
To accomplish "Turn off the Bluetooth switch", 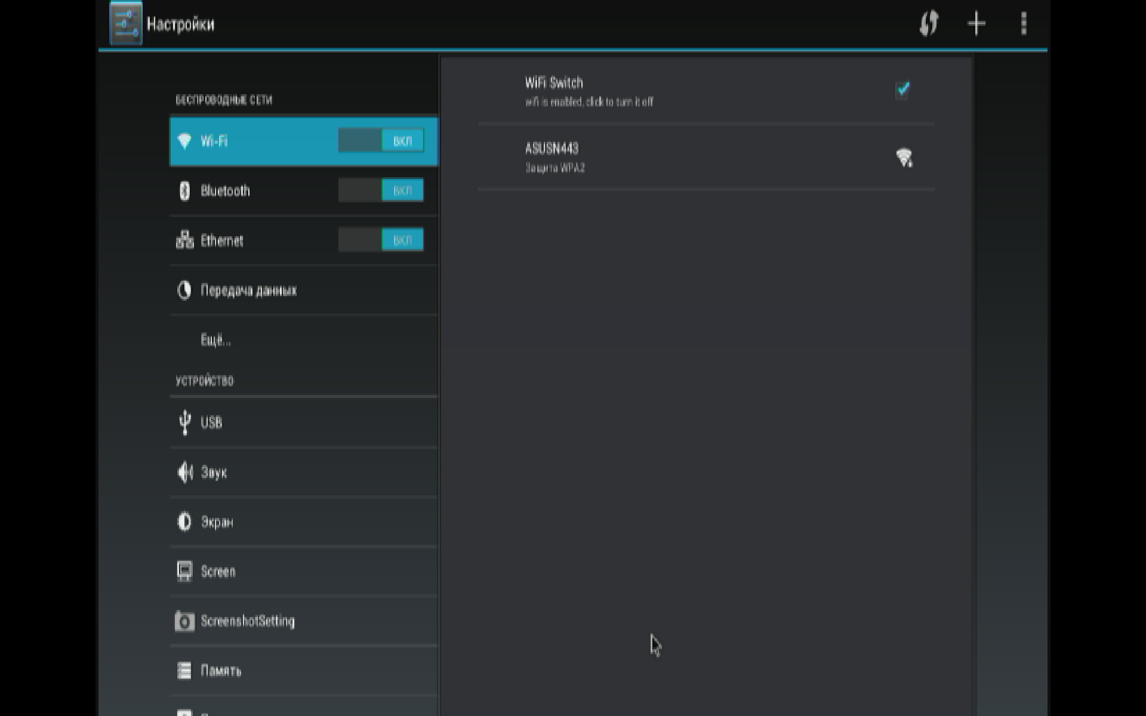I will point(381,190).
